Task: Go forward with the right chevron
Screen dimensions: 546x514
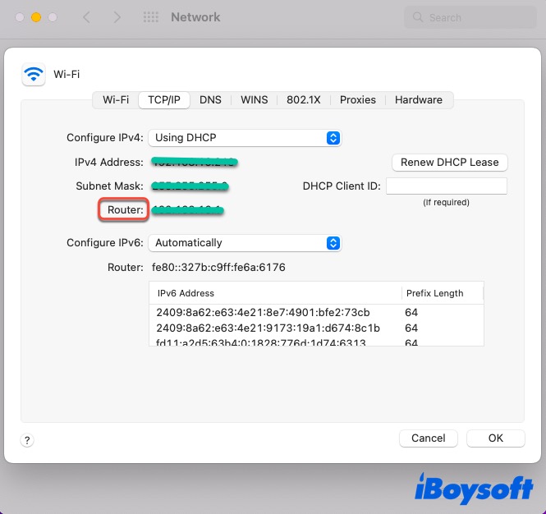Action: pyautogui.click(x=117, y=17)
